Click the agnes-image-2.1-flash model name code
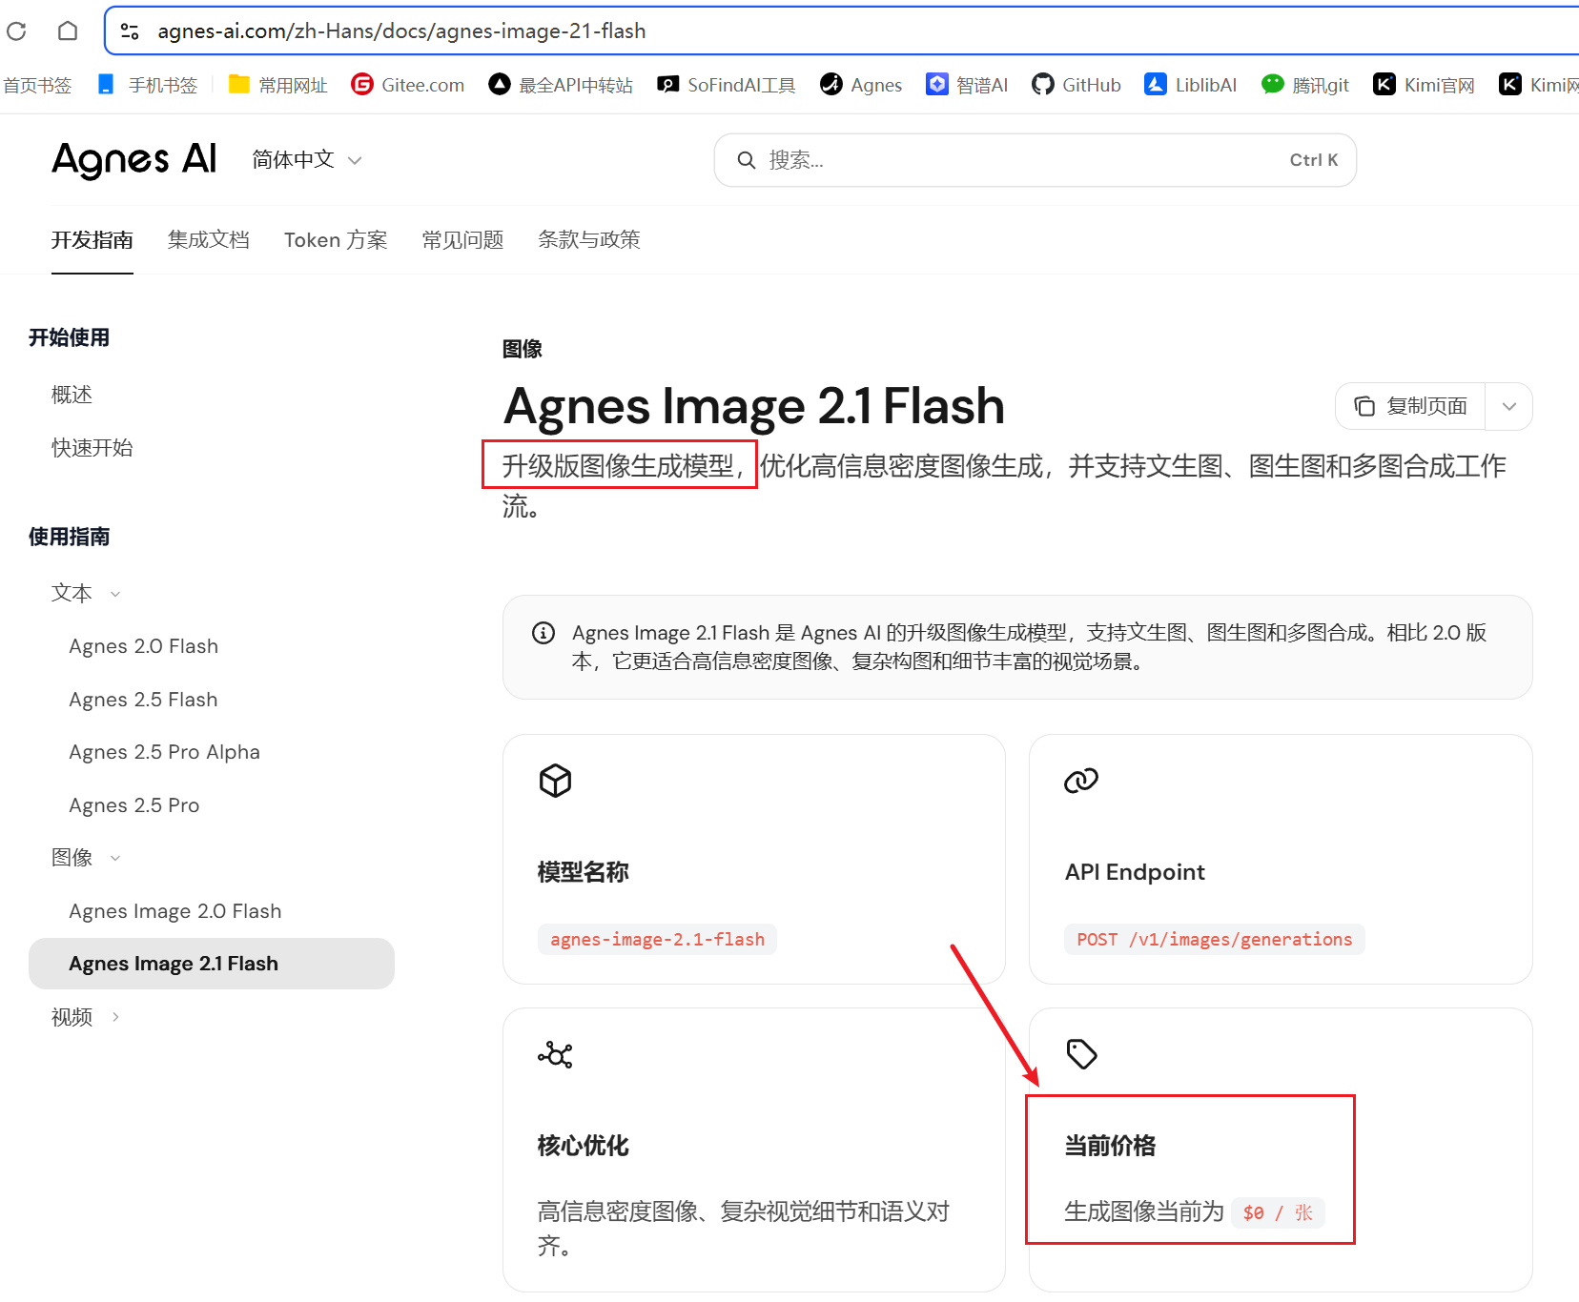Screen dimensions: 1579x1302 coord(658,940)
